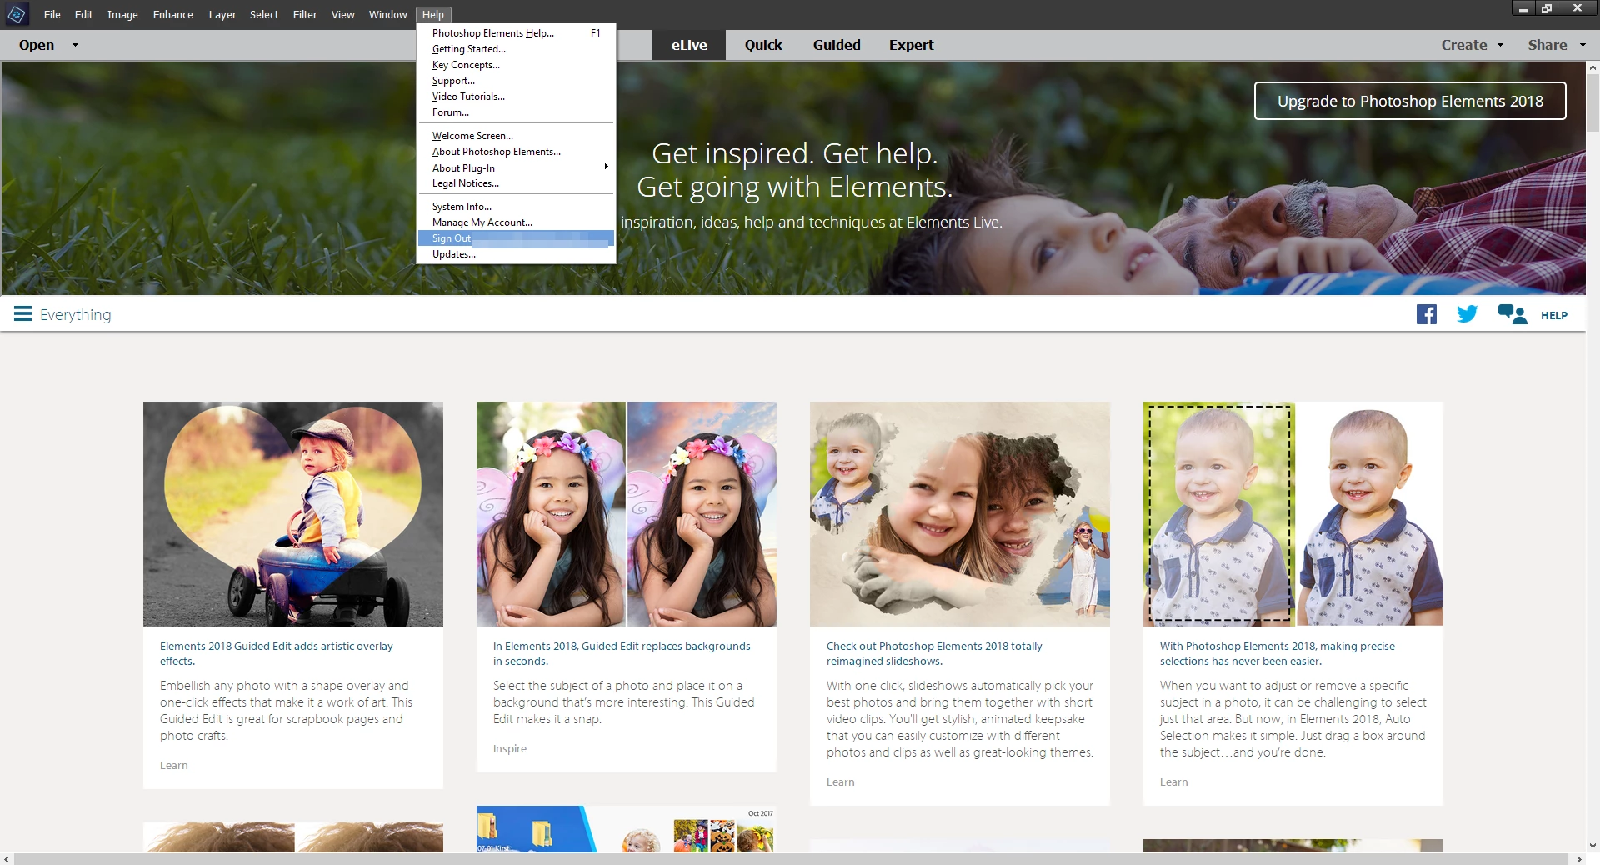Open the toddler selection box thumbnail
Image resolution: width=1600 pixels, height=865 pixels.
[1293, 513]
